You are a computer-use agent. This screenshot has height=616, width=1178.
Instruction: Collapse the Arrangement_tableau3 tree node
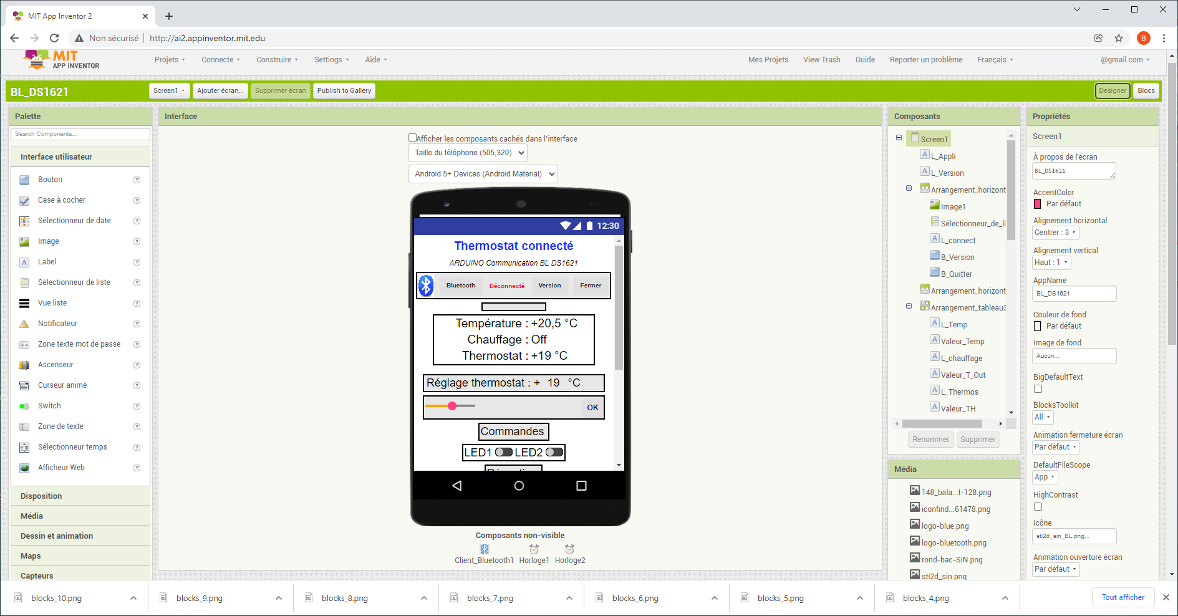click(909, 306)
